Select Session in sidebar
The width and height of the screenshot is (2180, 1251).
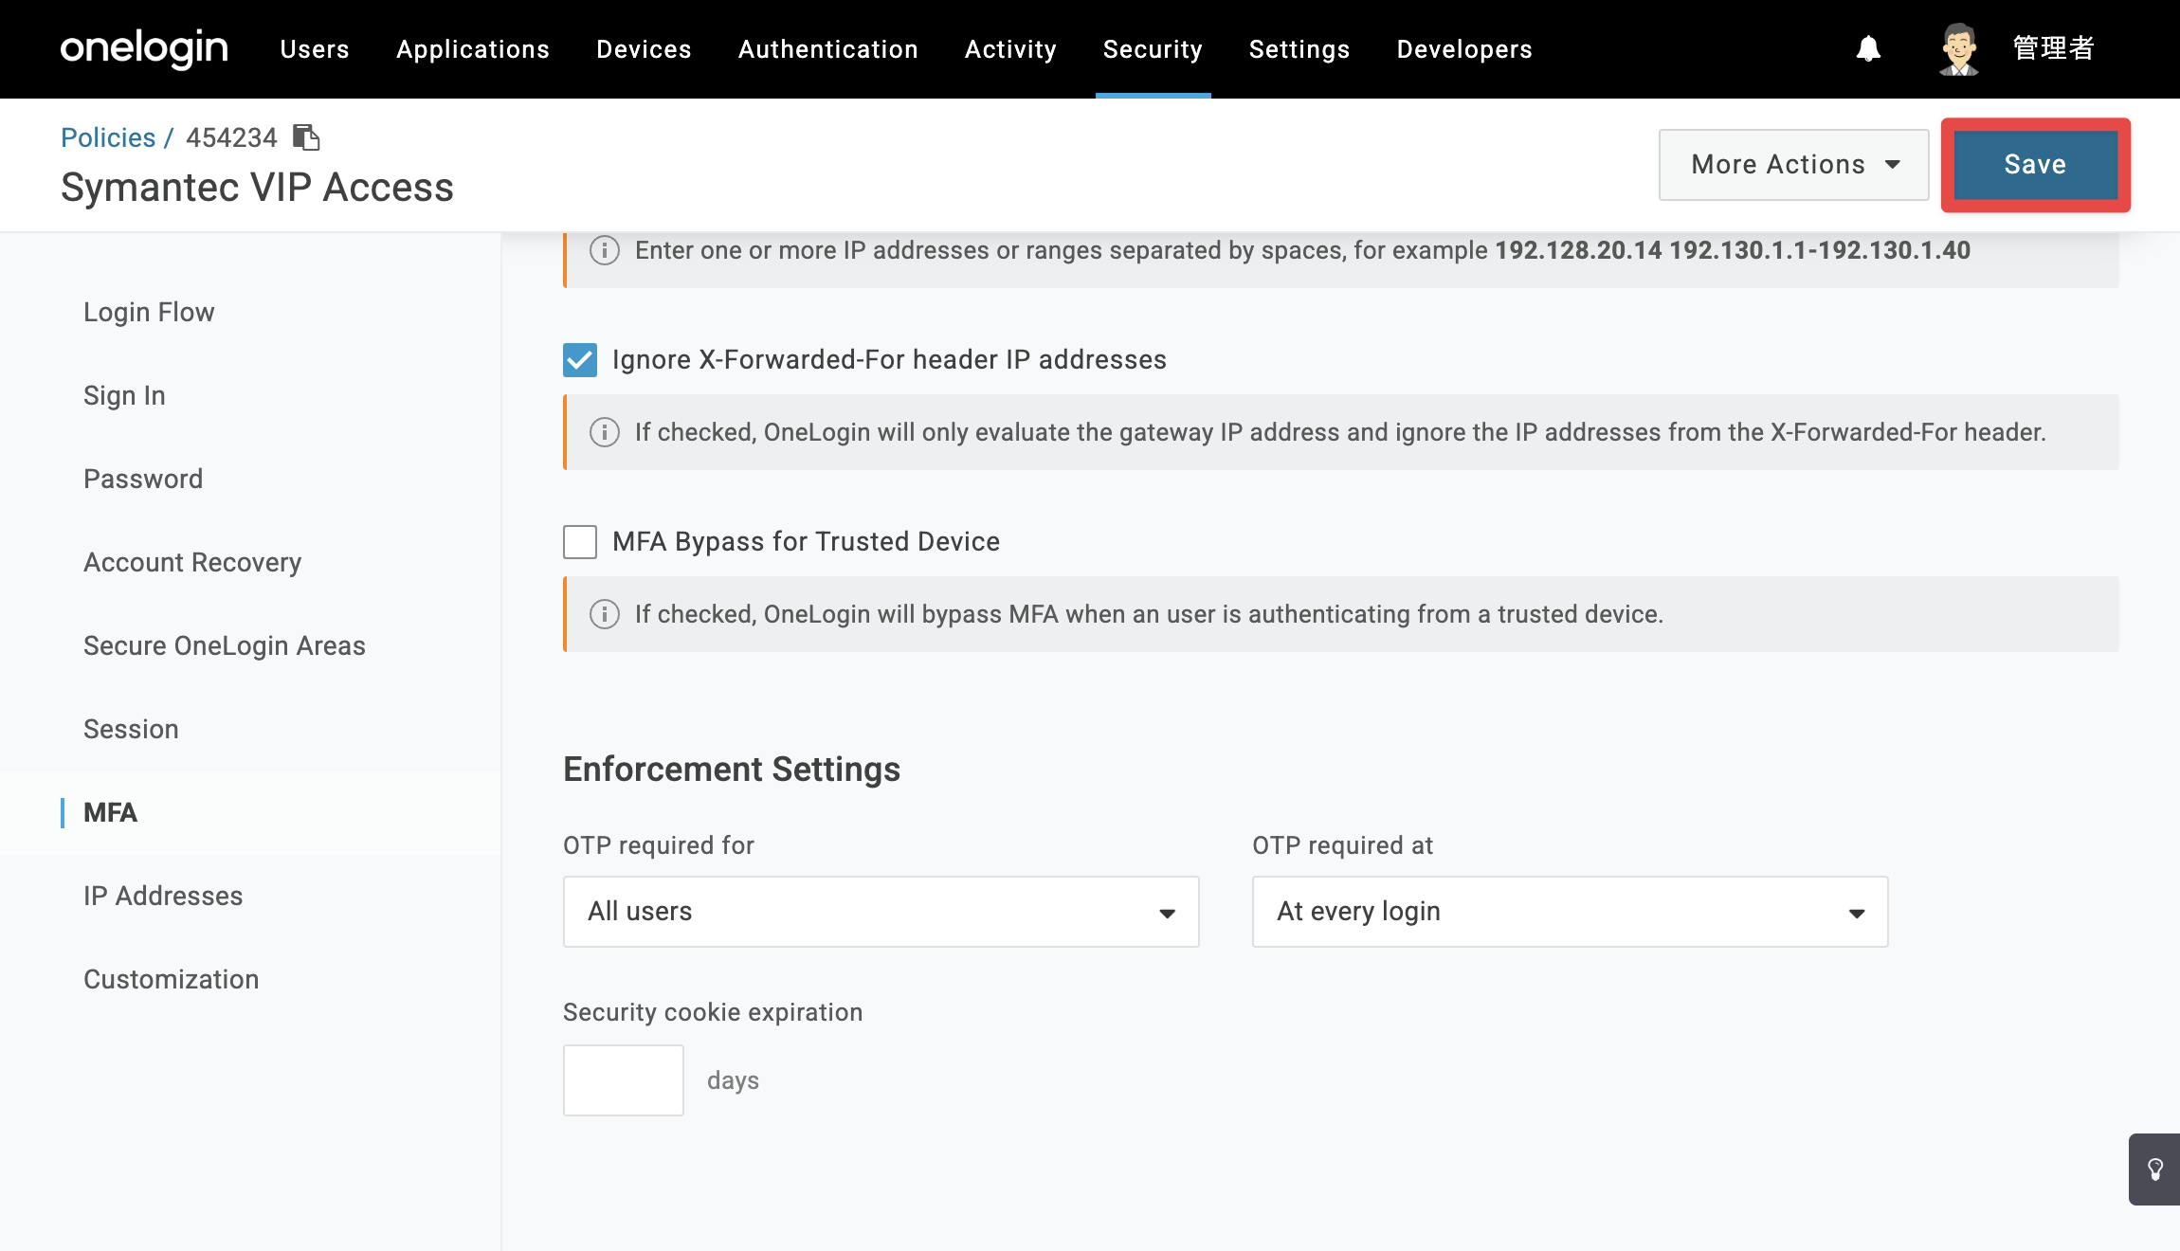[131, 729]
